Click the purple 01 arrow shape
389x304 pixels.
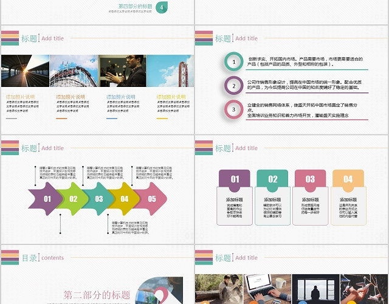click(45, 199)
